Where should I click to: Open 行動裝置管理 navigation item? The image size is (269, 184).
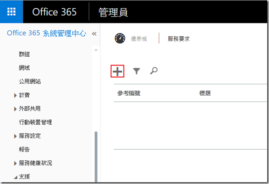pyautogui.click(x=35, y=122)
